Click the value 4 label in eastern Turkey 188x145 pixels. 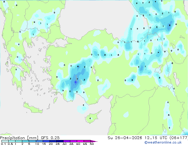pos(158,52)
